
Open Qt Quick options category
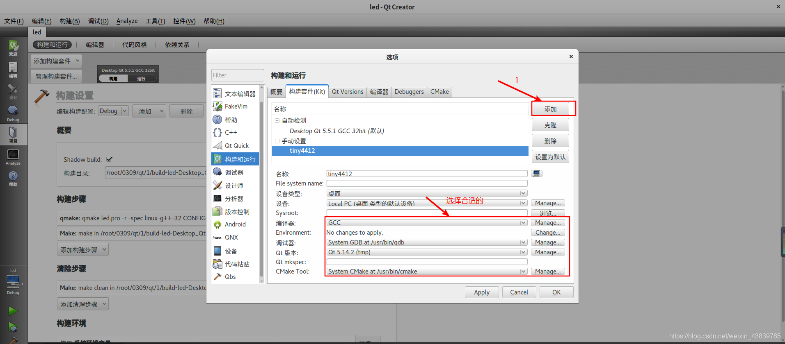[x=235, y=145]
